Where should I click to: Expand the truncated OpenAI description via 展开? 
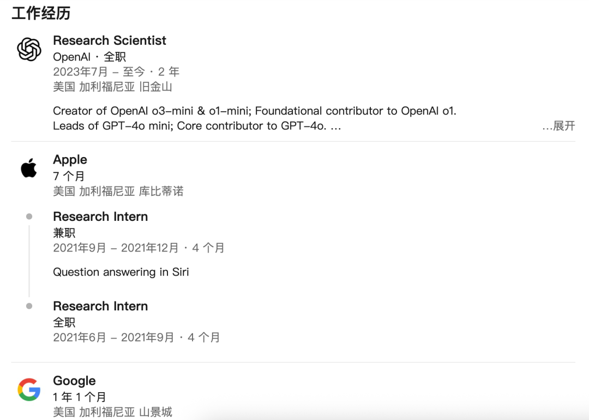tap(563, 125)
